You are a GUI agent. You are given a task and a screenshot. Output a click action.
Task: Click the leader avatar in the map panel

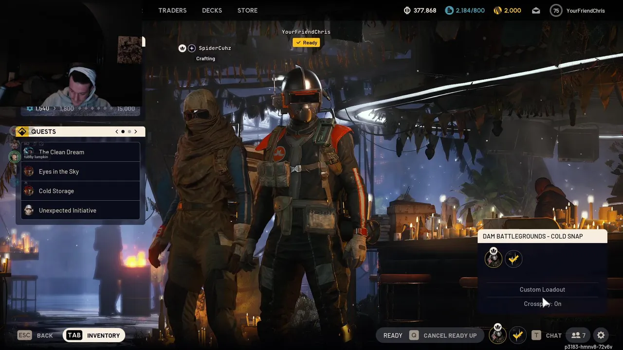click(x=494, y=258)
